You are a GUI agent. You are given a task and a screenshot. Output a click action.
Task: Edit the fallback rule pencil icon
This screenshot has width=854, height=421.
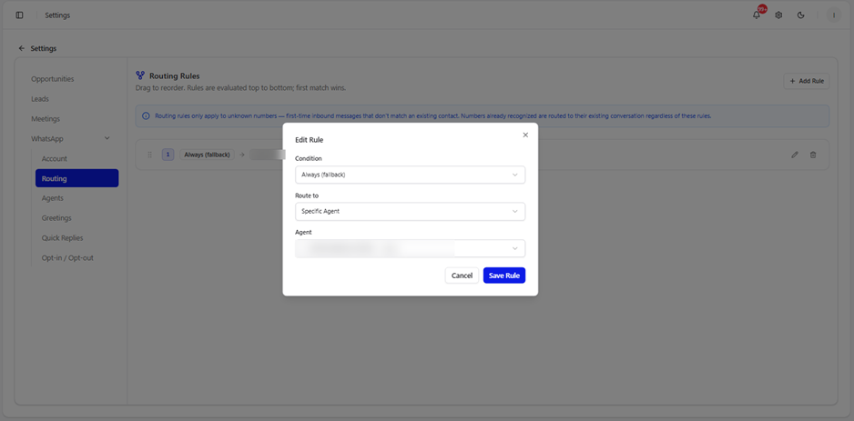click(x=795, y=155)
